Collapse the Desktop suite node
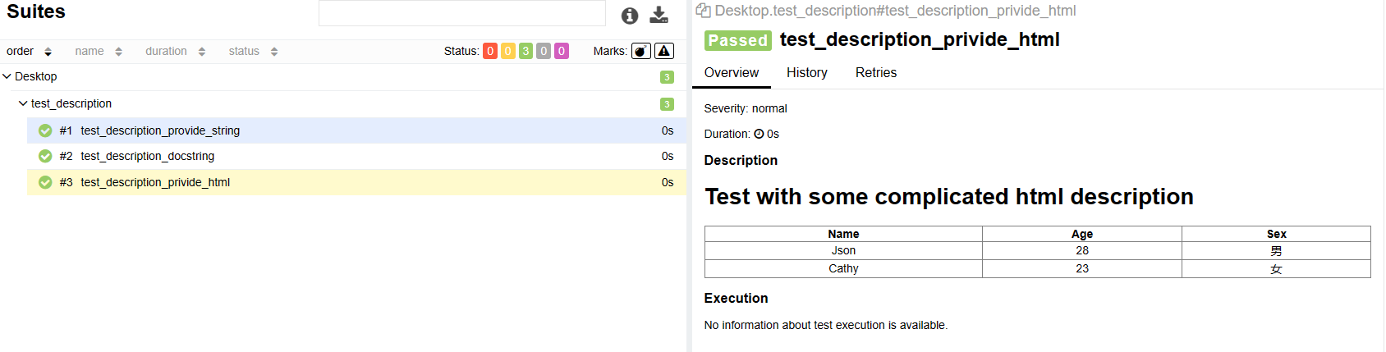This screenshot has height=352, width=1386. tap(7, 76)
